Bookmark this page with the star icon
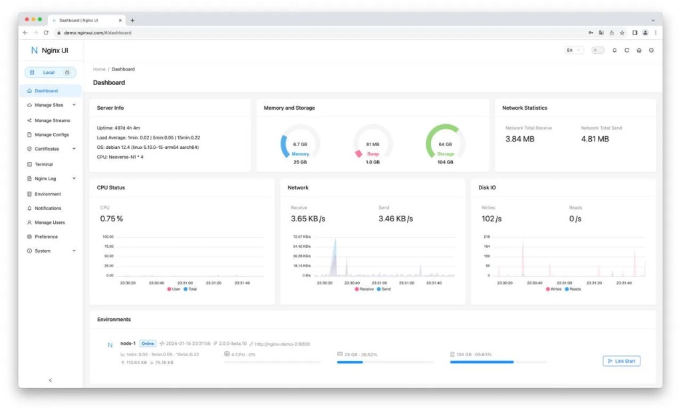 622,33
